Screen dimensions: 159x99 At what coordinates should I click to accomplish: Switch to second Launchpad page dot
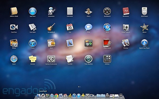pyautogui.click(x=80, y=87)
